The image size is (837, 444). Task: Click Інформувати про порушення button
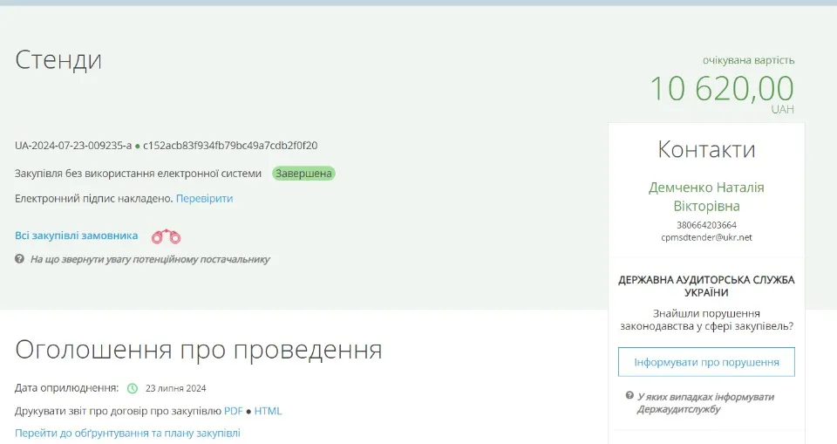tap(706, 362)
